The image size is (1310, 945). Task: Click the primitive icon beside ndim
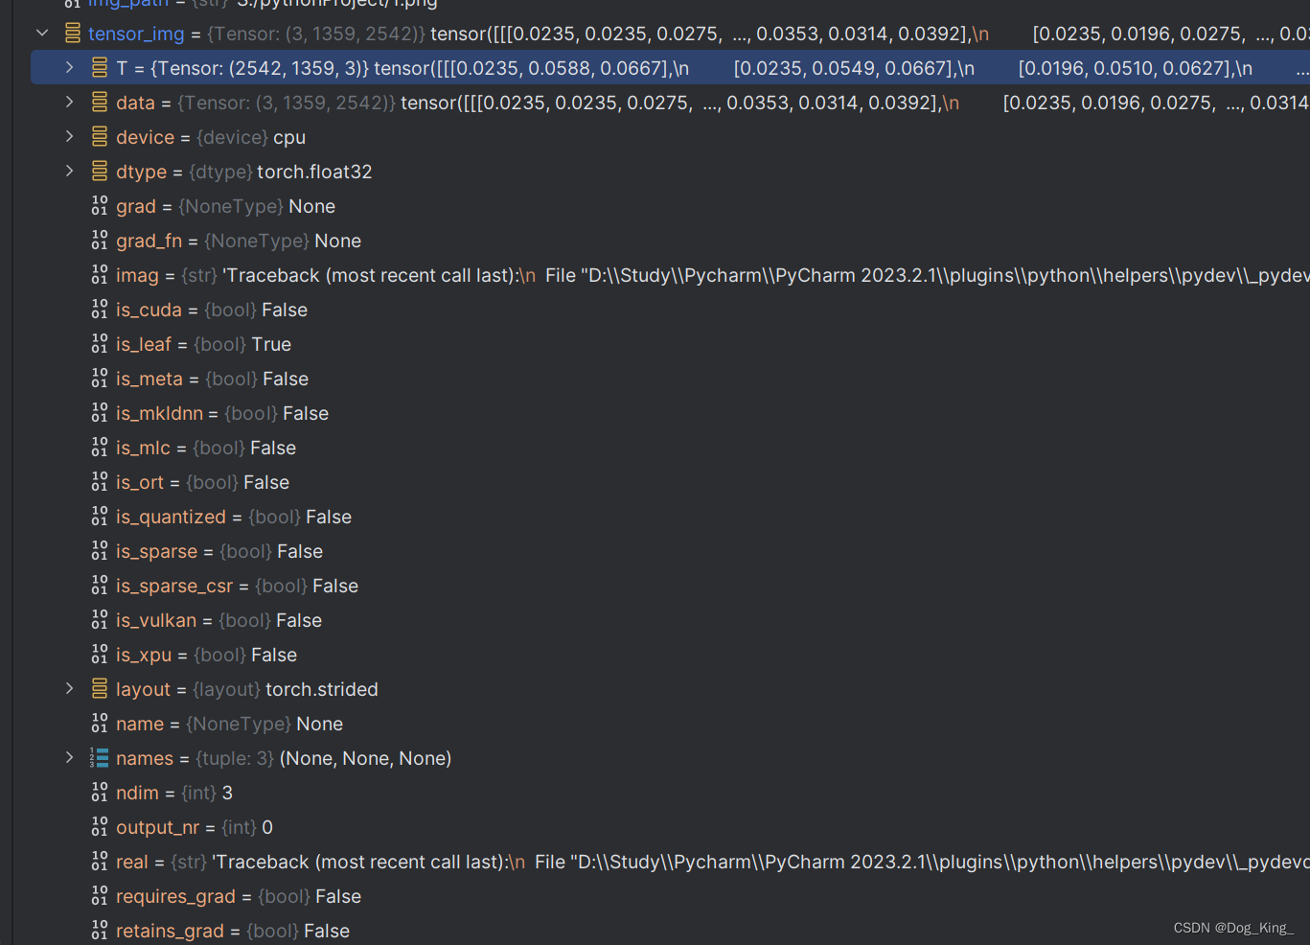pyautogui.click(x=100, y=793)
